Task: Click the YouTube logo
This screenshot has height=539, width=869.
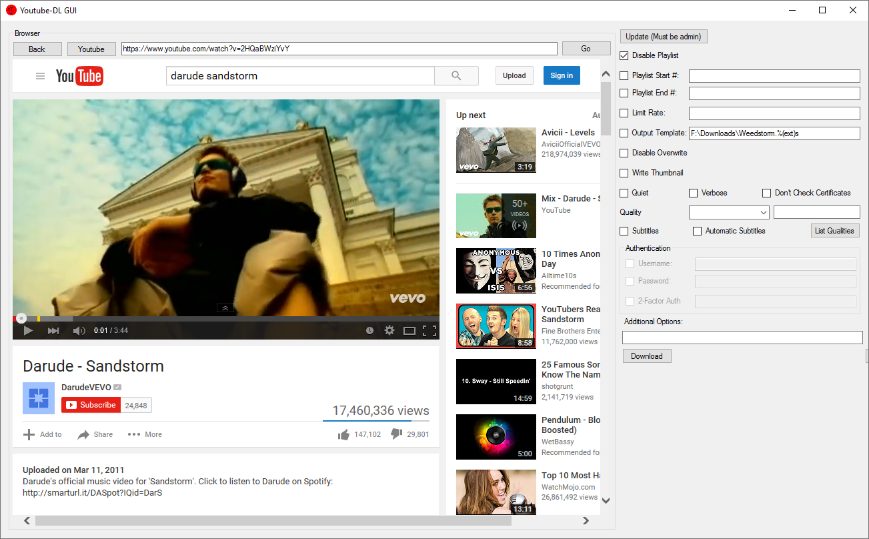Action: [79, 76]
